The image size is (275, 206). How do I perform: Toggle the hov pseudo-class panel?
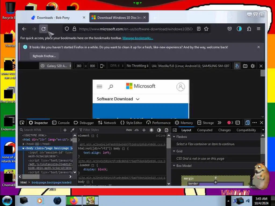(129, 130)
